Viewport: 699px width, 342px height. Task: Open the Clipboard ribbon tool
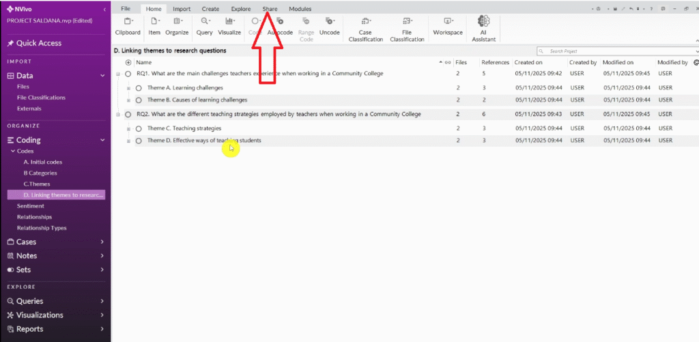[x=128, y=26]
